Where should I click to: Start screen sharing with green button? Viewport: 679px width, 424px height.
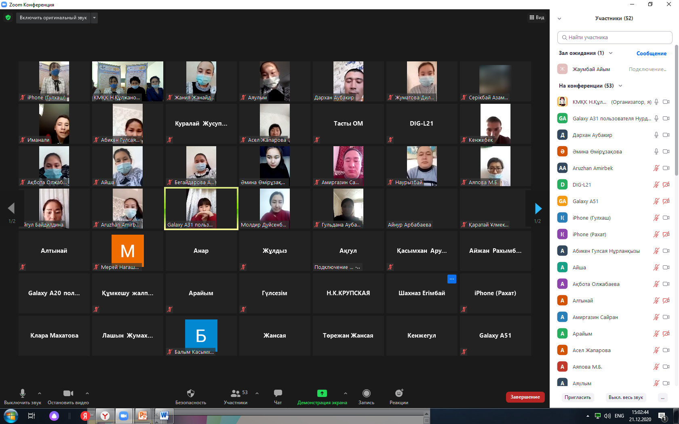coord(322,396)
